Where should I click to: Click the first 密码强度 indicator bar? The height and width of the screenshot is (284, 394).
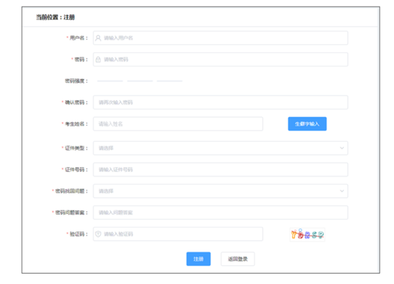coord(110,81)
